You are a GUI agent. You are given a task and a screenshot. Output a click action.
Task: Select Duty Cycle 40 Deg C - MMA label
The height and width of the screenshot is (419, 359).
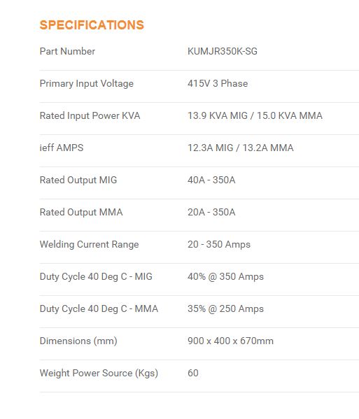tap(99, 309)
